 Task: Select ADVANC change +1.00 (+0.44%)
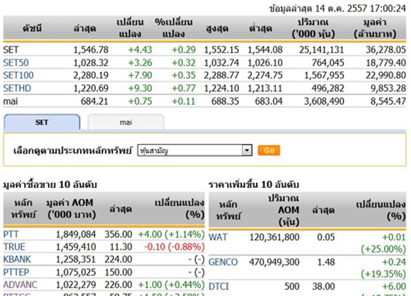pos(171,285)
